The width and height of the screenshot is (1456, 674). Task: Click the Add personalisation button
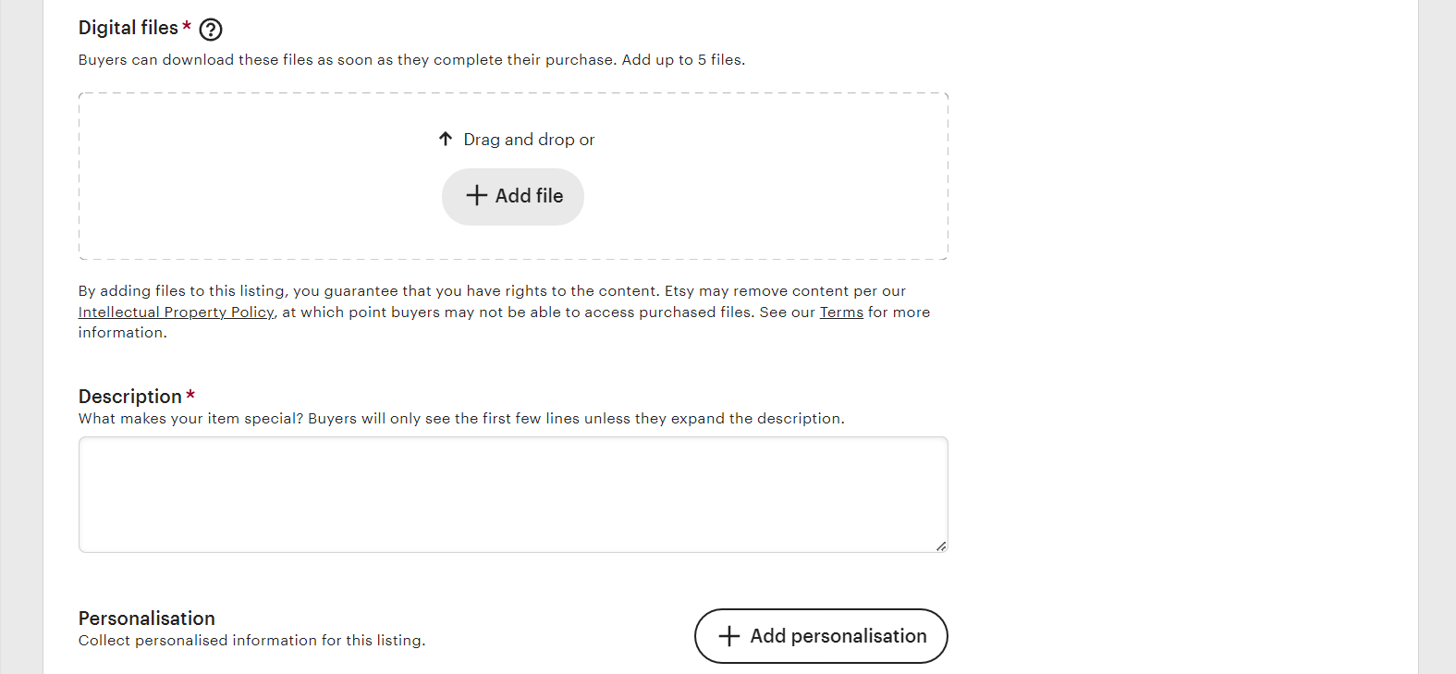[x=820, y=636]
